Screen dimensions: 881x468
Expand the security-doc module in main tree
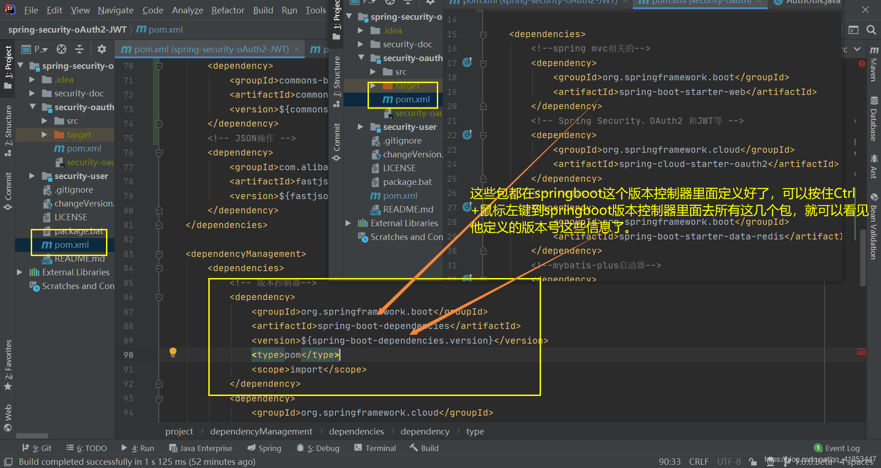32,93
